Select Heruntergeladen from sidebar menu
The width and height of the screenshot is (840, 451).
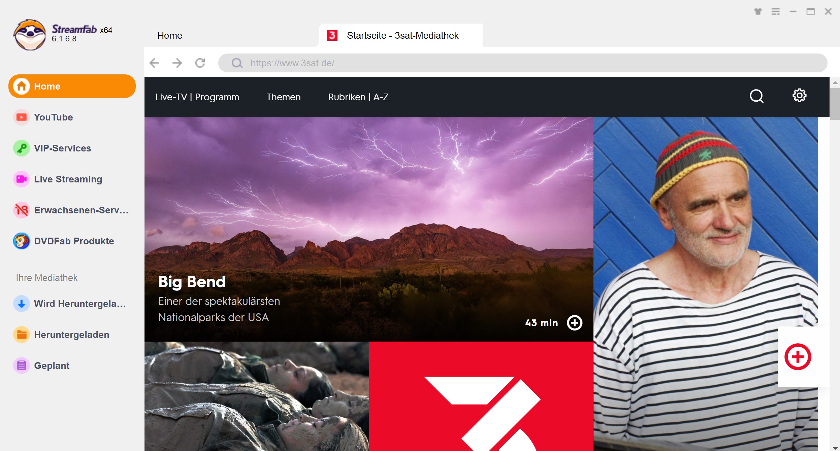tap(71, 334)
